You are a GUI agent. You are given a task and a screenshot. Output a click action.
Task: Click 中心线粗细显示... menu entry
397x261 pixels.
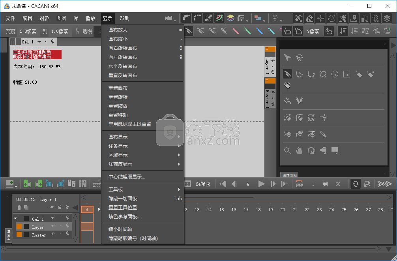pos(142,177)
